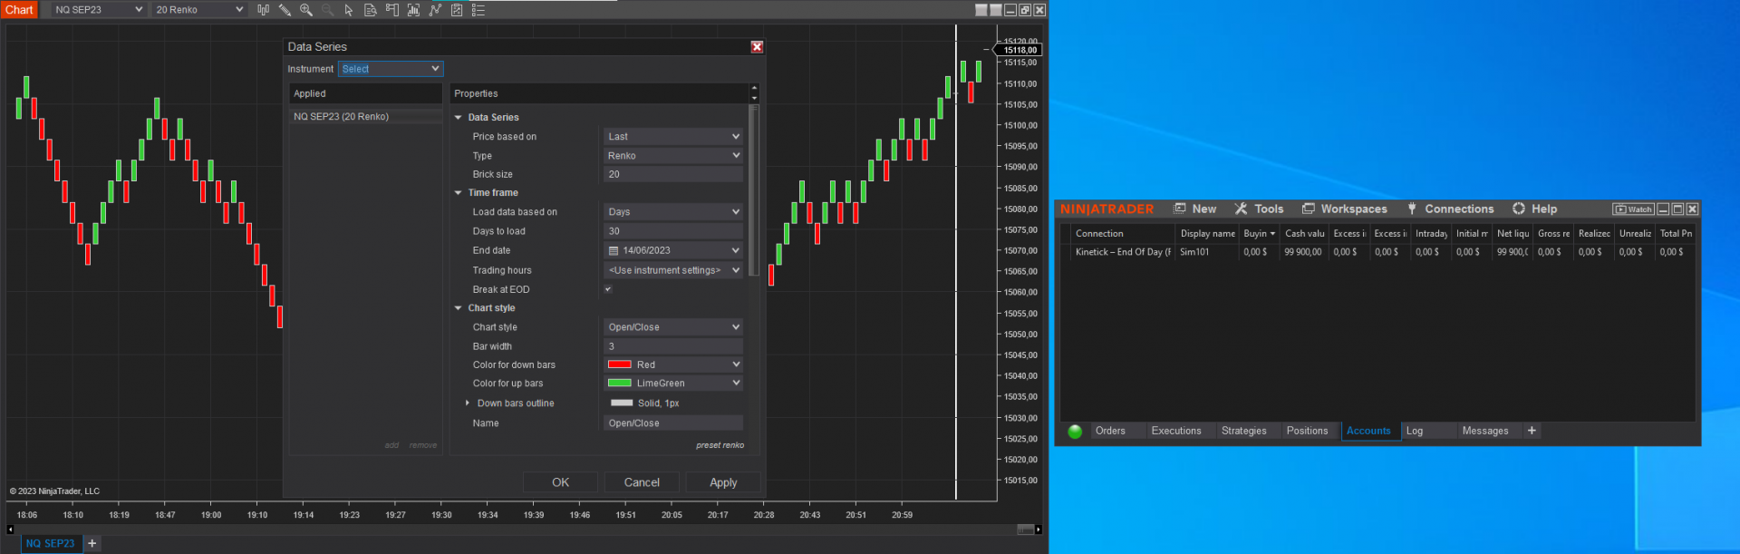This screenshot has width=1740, height=554.
Task: Expand the Down bars outline property
Action: 468,403
